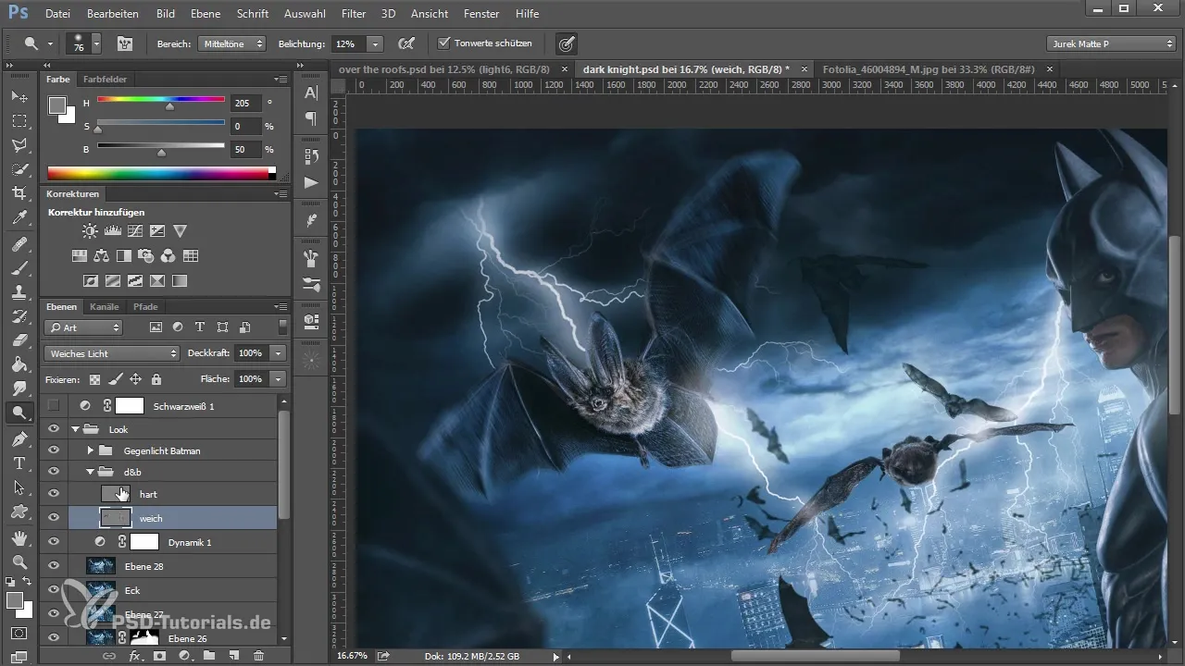Open the Belichtung value dropdown arrow
The image size is (1185, 666).
tap(375, 43)
